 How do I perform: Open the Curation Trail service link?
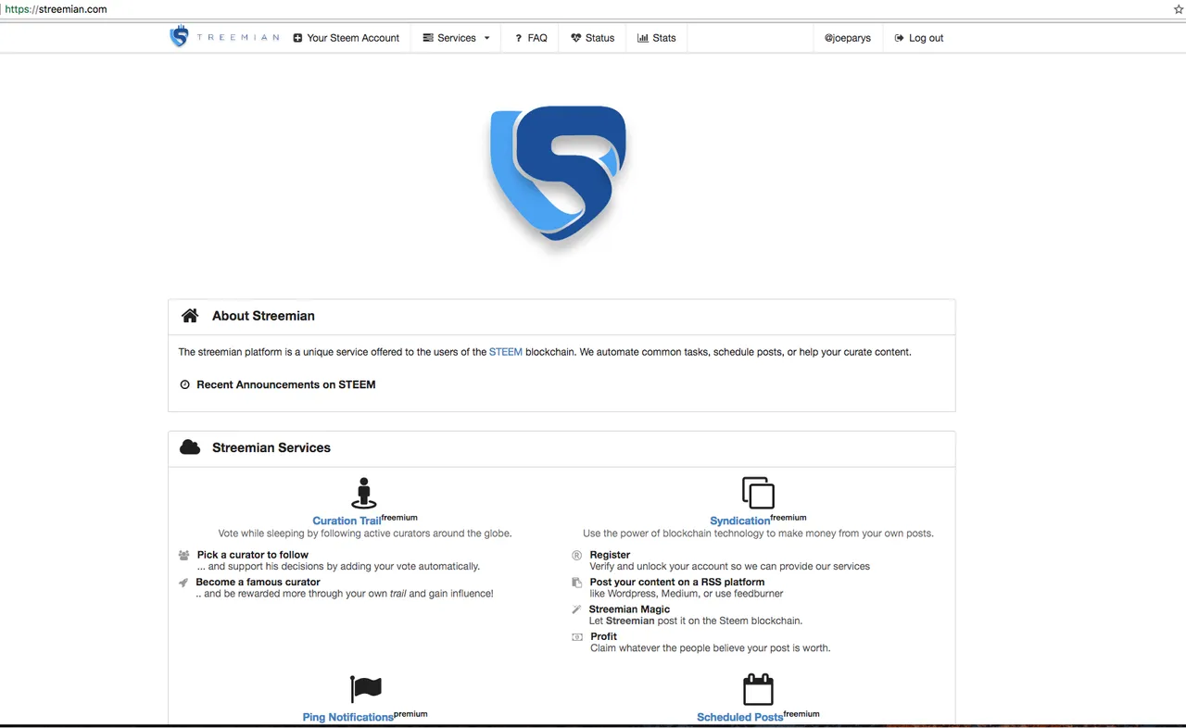347,521
